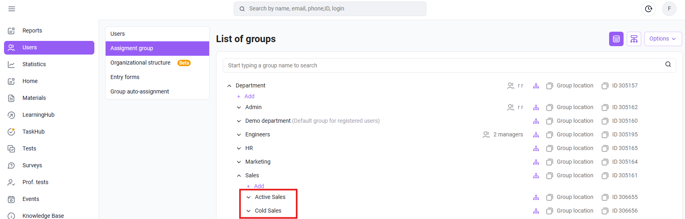Click the history clock icon in header
The height and width of the screenshot is (219, 685).
(x=648, y=9)
